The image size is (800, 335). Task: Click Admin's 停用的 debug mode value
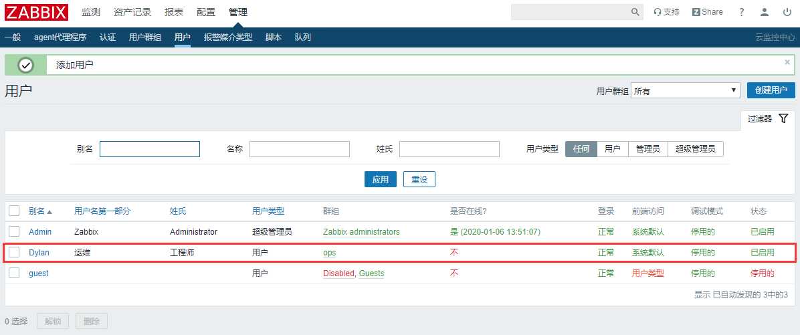point(703,232)
